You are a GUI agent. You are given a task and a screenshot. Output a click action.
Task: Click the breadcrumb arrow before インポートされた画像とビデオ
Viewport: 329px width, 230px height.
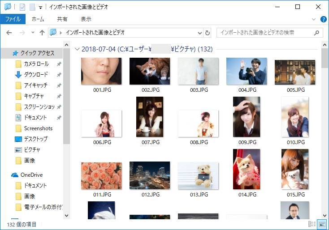click(x=61, y=33)
